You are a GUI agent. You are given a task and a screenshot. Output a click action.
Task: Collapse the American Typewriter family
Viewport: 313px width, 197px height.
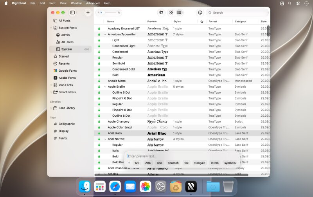[x=105, y=34]
